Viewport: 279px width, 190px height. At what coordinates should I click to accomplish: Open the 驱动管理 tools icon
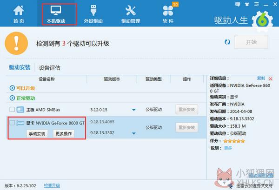[131, 10]
